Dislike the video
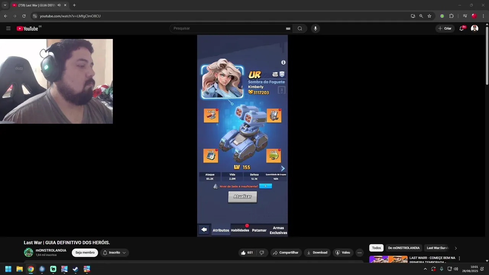Viewport: 489px width, 275px height. click(x=262, y=252)
